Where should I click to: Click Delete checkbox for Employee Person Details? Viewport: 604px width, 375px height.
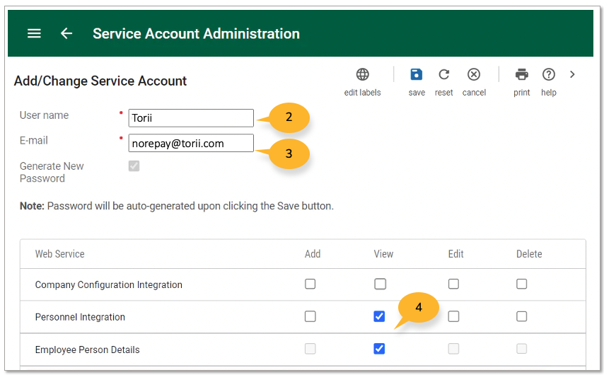click(521, 349)
